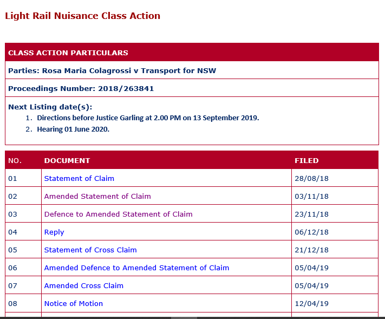Screen dimensions: 385x319
Task: Click the Hearing 01 June 2020 entry
Action: point(73,129)
